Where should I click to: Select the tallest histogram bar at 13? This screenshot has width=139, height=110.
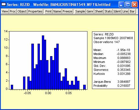(x=43, y=62)
